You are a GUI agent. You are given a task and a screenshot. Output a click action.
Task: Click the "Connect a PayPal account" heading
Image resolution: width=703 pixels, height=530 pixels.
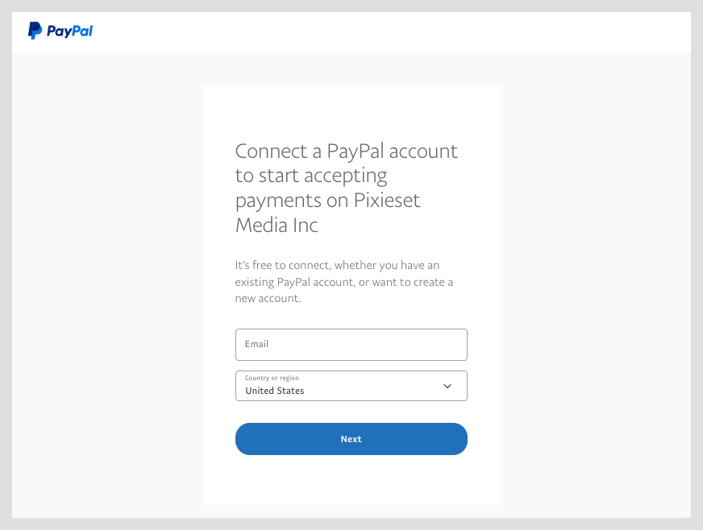pos(346,151)
